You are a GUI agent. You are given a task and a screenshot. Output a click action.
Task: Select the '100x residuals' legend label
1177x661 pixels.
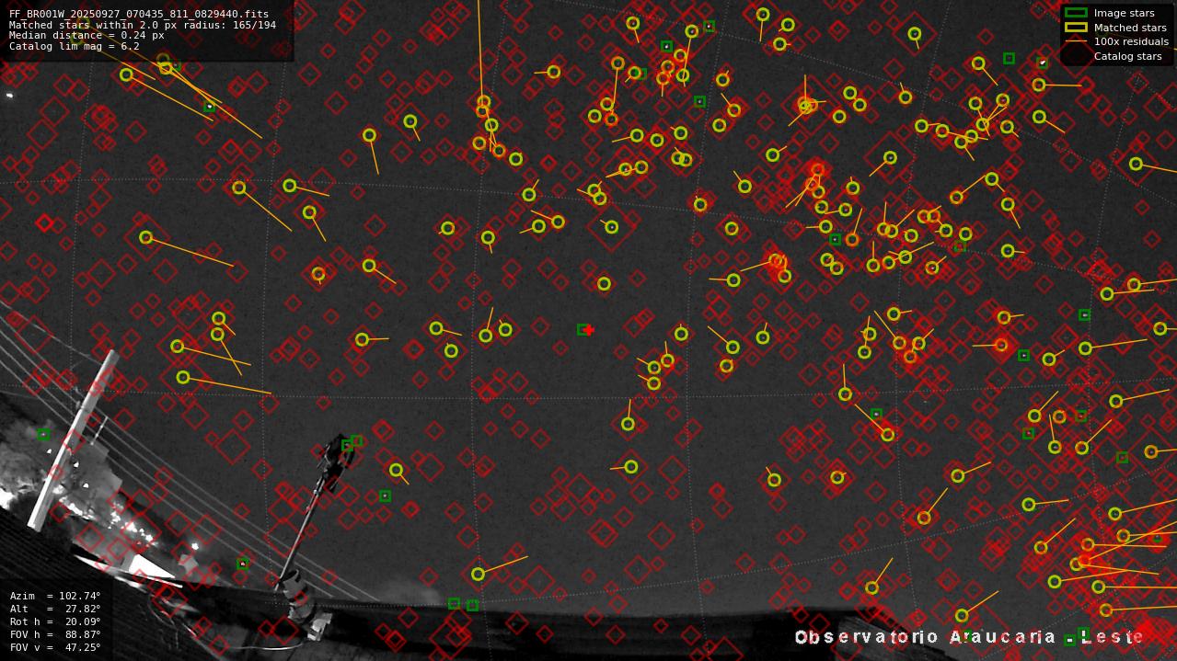(x=1131, y=41)
